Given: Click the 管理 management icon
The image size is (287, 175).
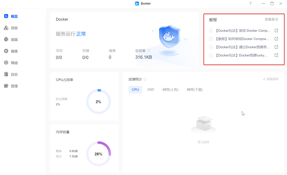Looking at the screenshot, I should pyautogui.click(x=6, y=86).
